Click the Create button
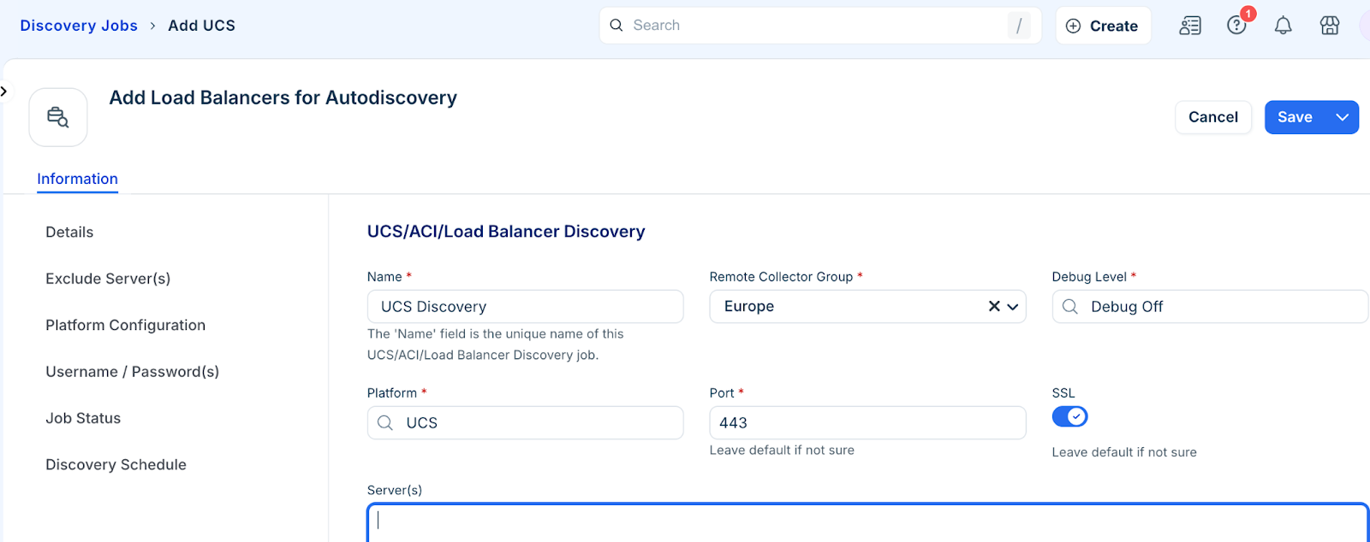Screen dimensions: 1370x542 click(x=1103, y=26)
